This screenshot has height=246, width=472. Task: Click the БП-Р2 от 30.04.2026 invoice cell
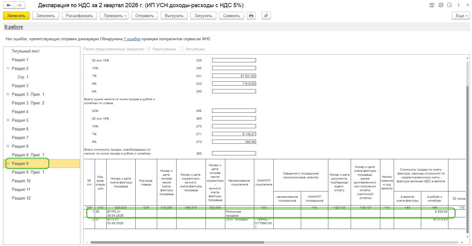tap(121, 213)
